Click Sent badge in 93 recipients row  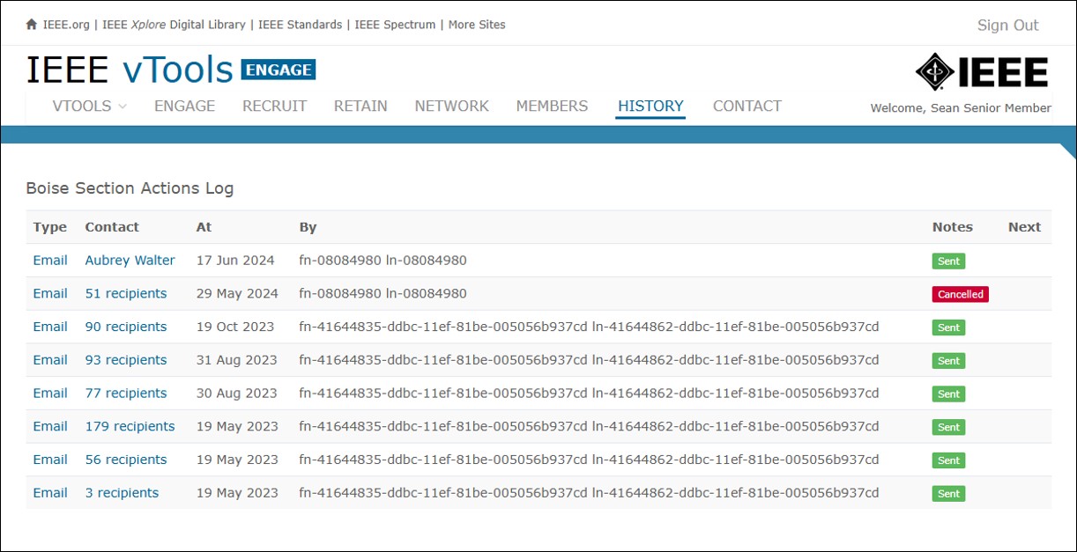coord(948,361)
